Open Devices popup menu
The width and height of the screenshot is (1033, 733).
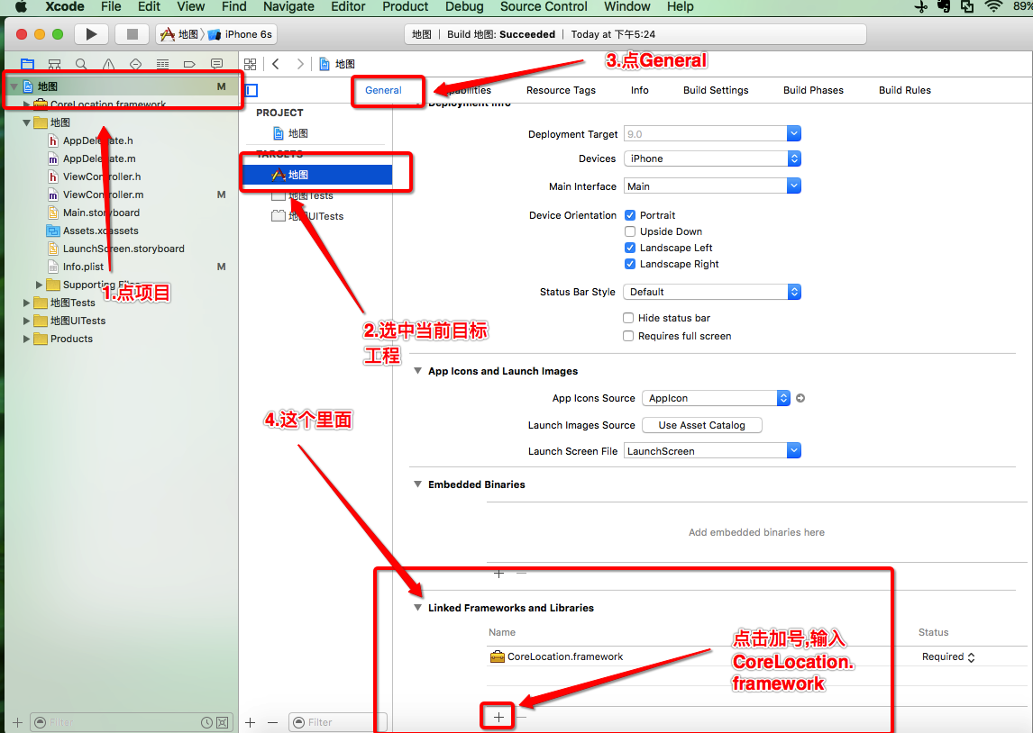(712, 158)
